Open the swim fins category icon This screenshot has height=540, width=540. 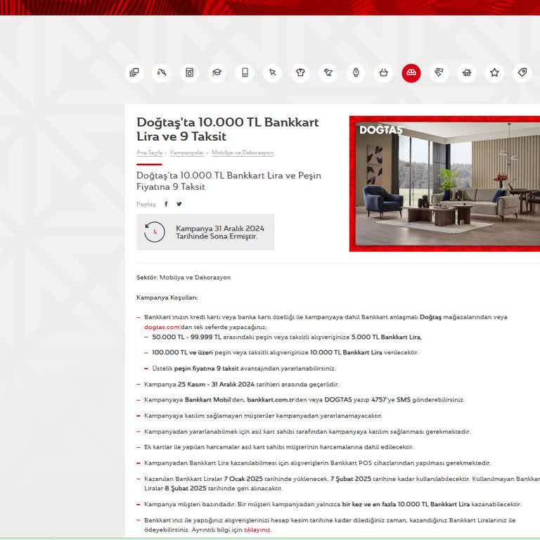[x=439, y=72]
